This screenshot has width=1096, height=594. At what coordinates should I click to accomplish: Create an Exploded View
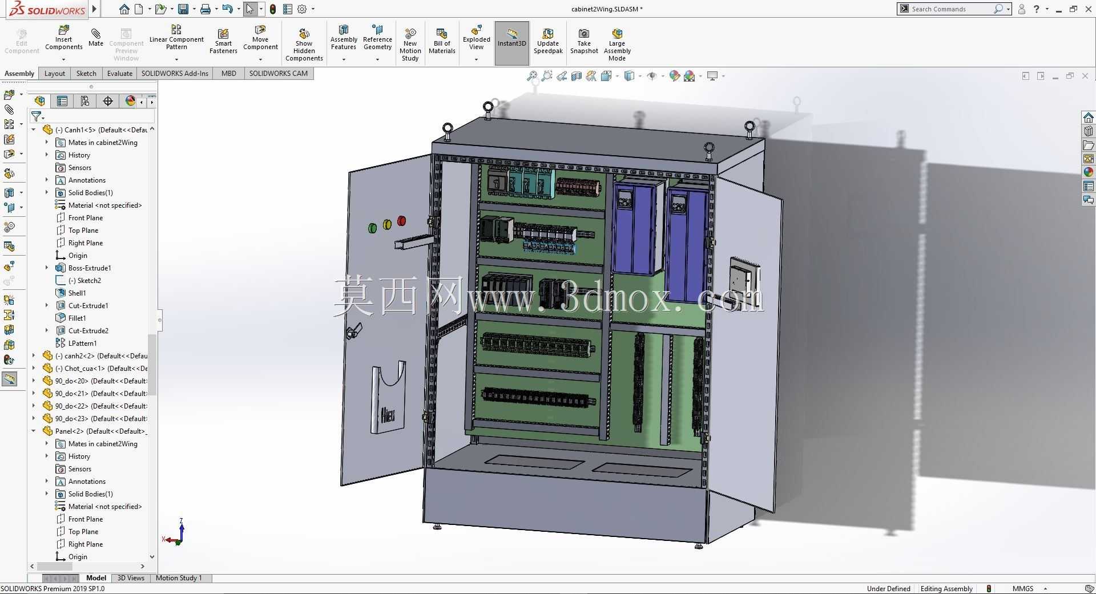pyautogui.click(x=476, y=38)
